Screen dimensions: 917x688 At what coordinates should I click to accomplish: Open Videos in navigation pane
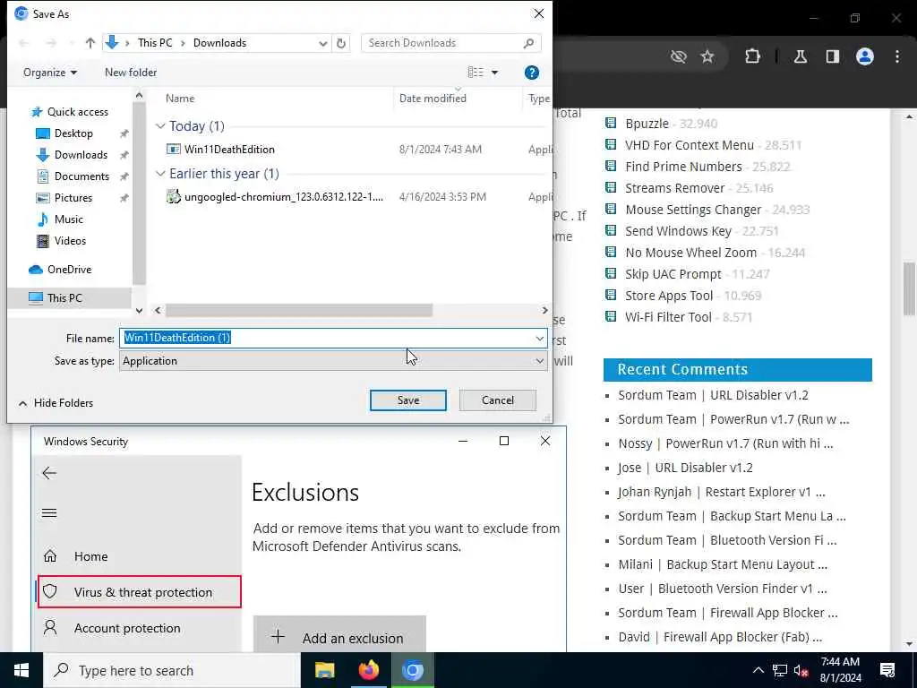pyautogui.click(x=69, y=241)
